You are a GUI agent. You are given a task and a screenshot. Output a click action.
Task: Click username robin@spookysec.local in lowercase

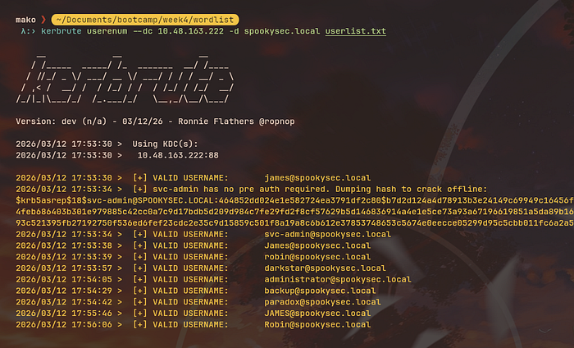(x=317, y=257)
